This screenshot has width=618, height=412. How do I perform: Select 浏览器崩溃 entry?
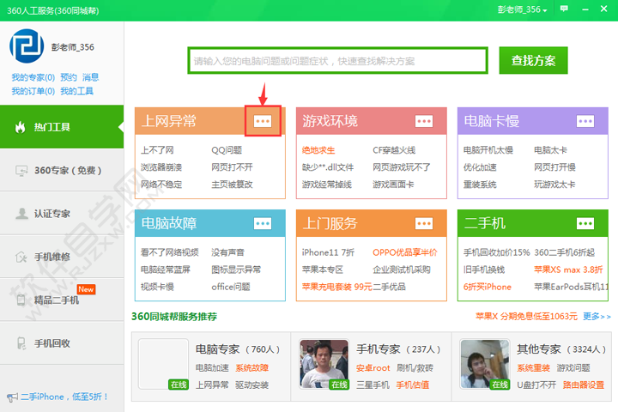click(161, 167)
